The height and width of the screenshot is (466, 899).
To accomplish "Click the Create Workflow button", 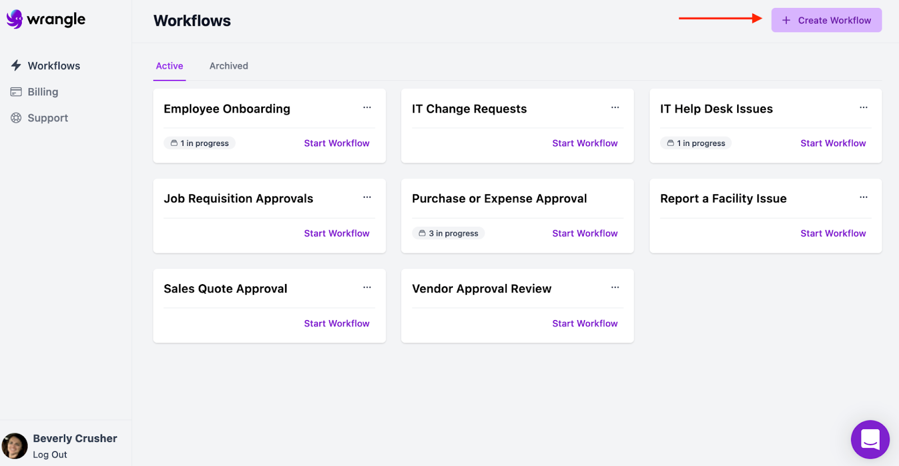I will point(826,20).
